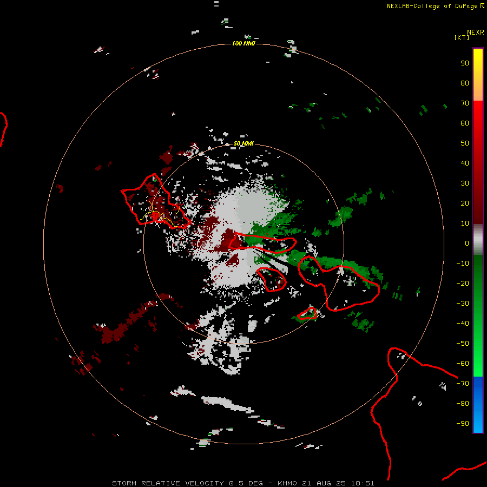The width and height of the screenshot is (487, 487).
Task: Select the blue bottom segment of the velocity color bar
Action: click(x=478, y=405)
